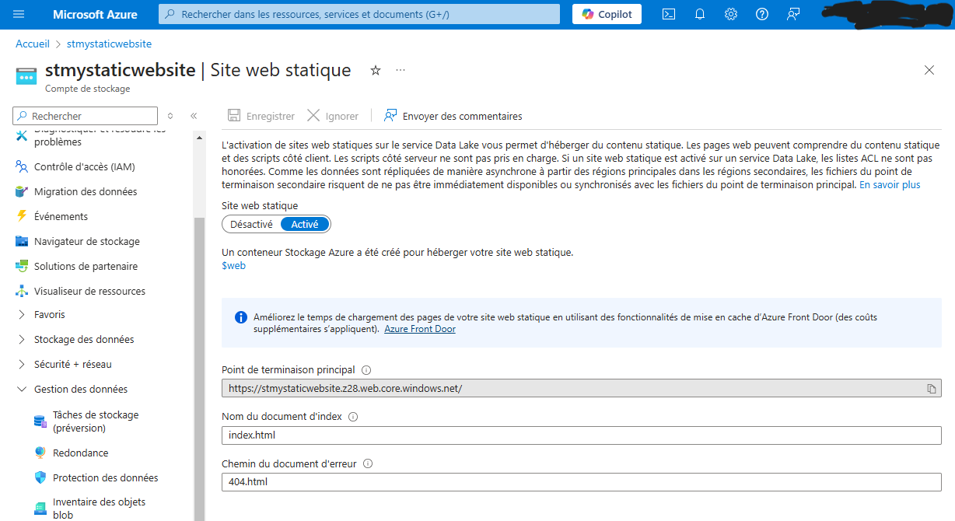The height and width of the screenshot is (521, 955).
Task: Copy the primary endpoint URL
Action: (x=931, y=389)
